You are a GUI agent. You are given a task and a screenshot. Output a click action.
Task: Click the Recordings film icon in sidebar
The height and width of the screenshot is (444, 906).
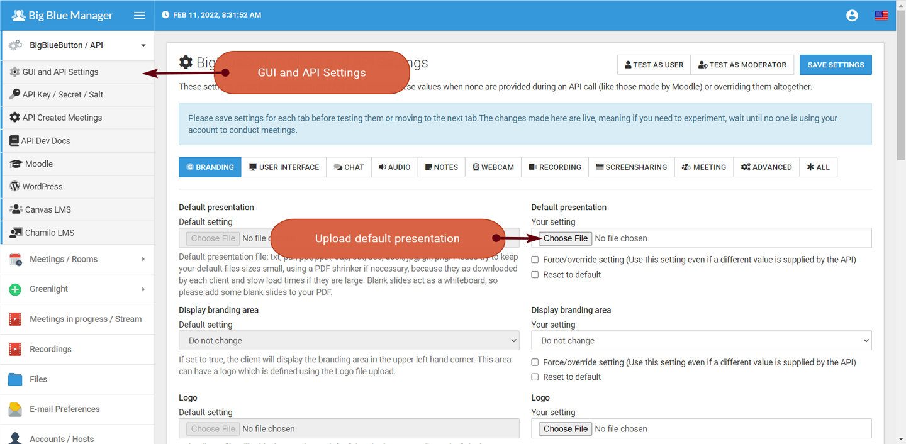pos(15,349)
